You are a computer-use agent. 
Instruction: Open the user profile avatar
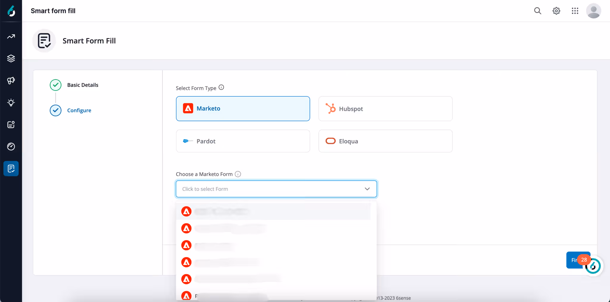tap(593, 11)
